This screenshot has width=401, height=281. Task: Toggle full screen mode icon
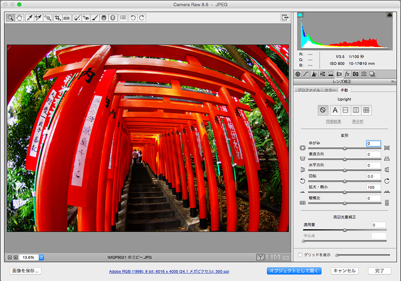coord(284,18)
